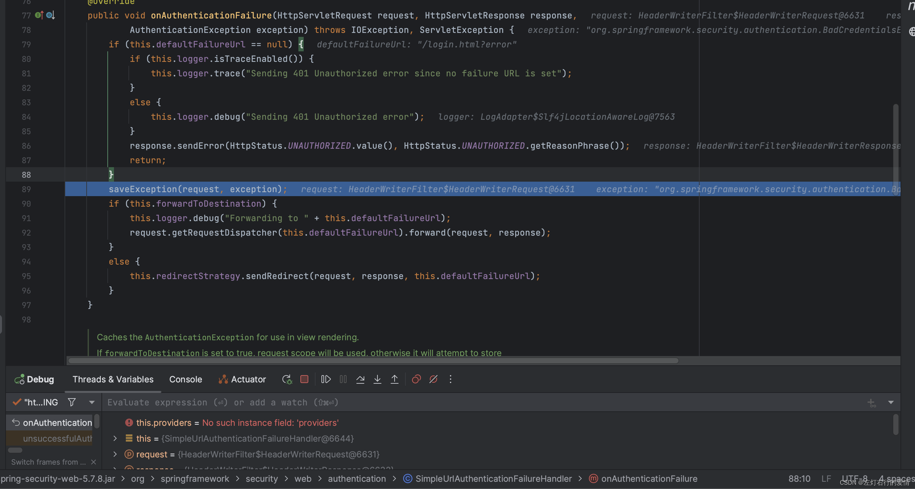
Task: Click the variables panel vertical scrollbar
Action: (896, 424)
